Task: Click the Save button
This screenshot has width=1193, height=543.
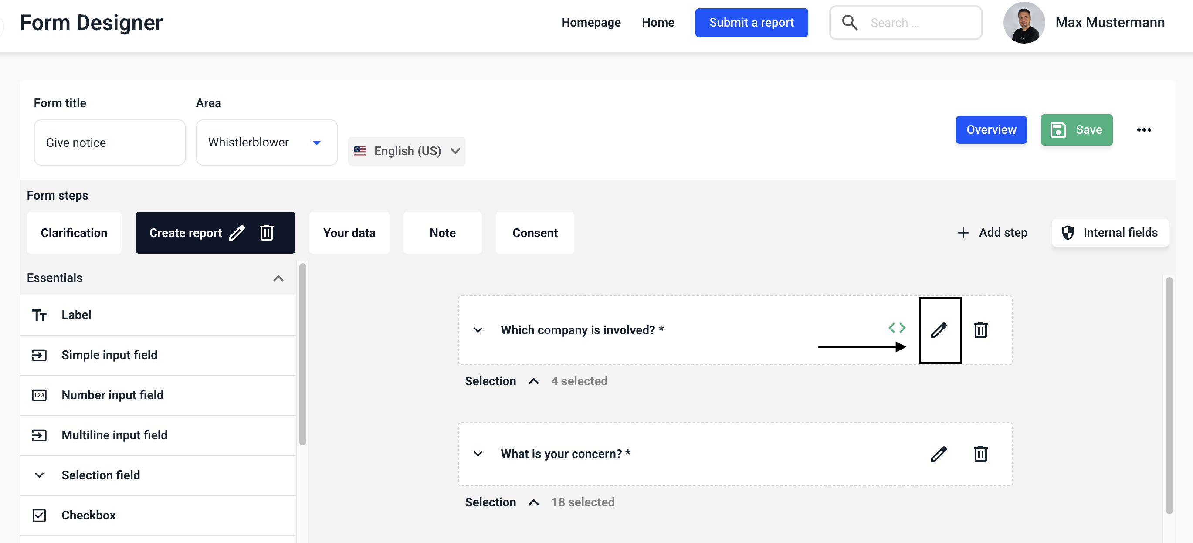Action: 1076,130
